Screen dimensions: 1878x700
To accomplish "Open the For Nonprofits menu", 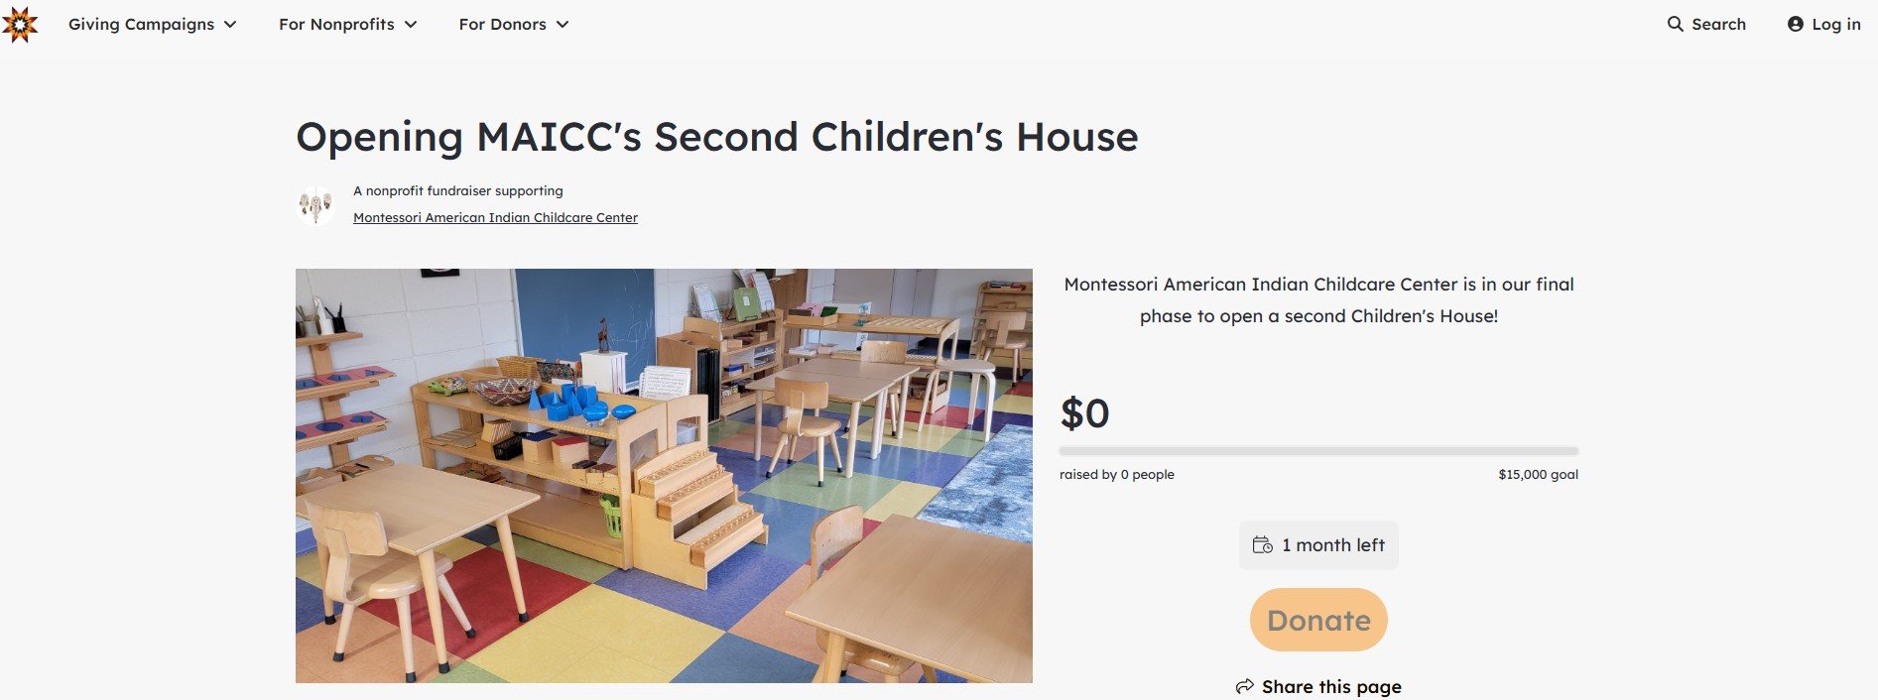I will pyautogui.click(x=348, y=24).
